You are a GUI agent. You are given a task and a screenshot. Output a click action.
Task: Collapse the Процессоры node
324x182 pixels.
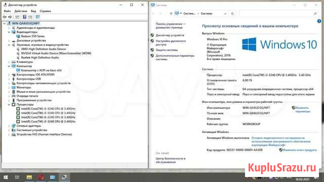[x=9, y=104]
